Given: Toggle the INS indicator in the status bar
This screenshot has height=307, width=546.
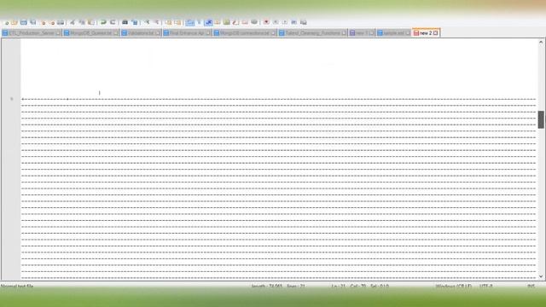Looking at the screenshot, I should pos(531,287).
